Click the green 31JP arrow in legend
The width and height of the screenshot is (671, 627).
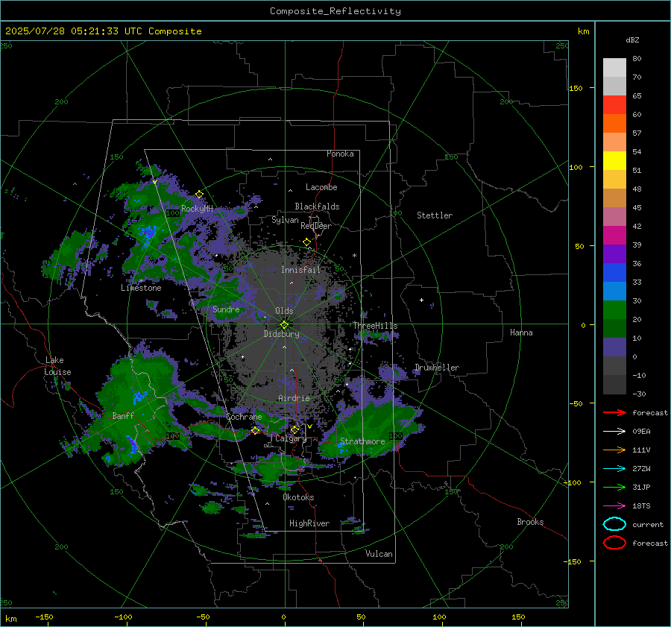(614, 487)
